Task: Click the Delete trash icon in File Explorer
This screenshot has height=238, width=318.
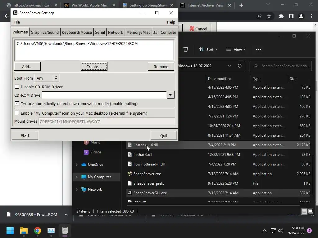Action: coord(186,49)
